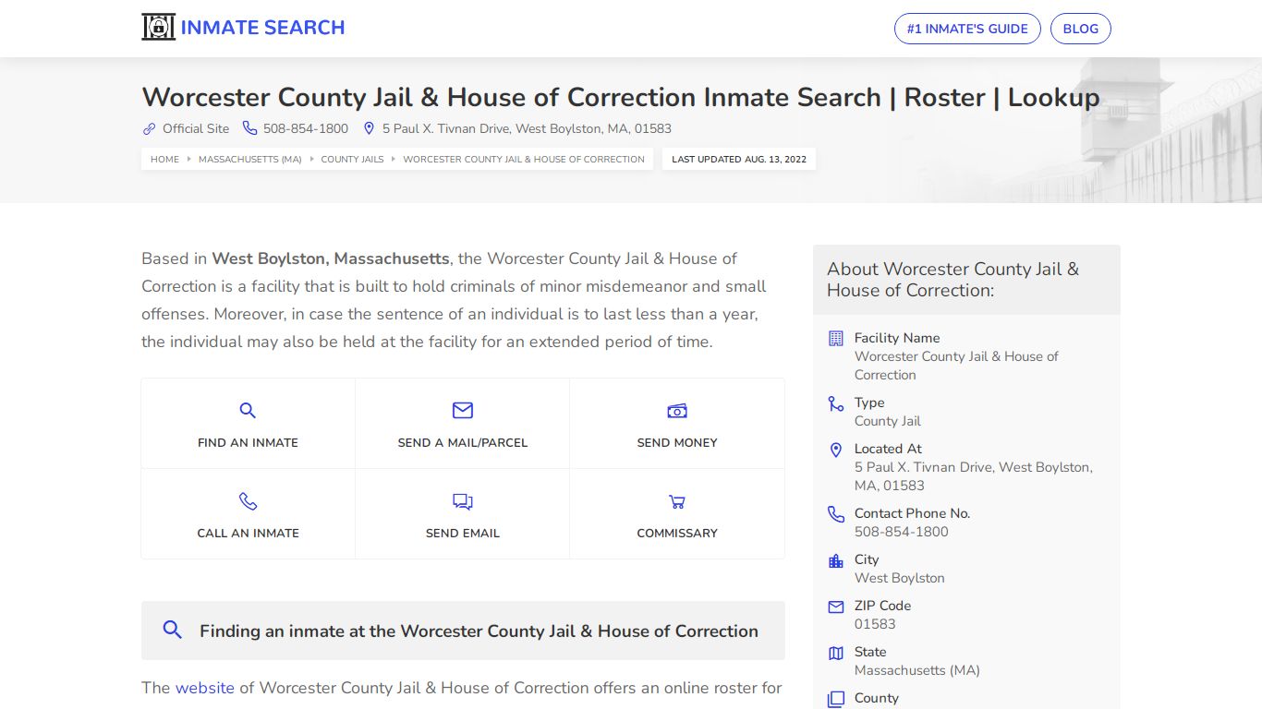Click the Commissary shopping cart icon
This screenshot has width=1262, height=709.
677,501
